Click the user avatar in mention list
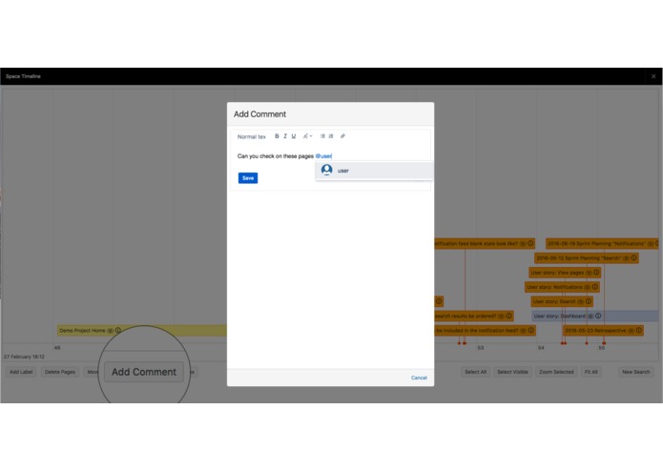The image size is (663, 471). (326, 170)
